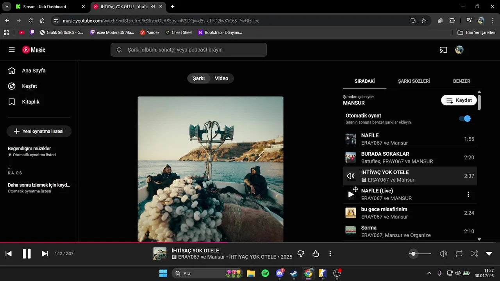500x281 pixels.
Task: Open Spotify from the taskbar
Action: [x=265, y=273]
